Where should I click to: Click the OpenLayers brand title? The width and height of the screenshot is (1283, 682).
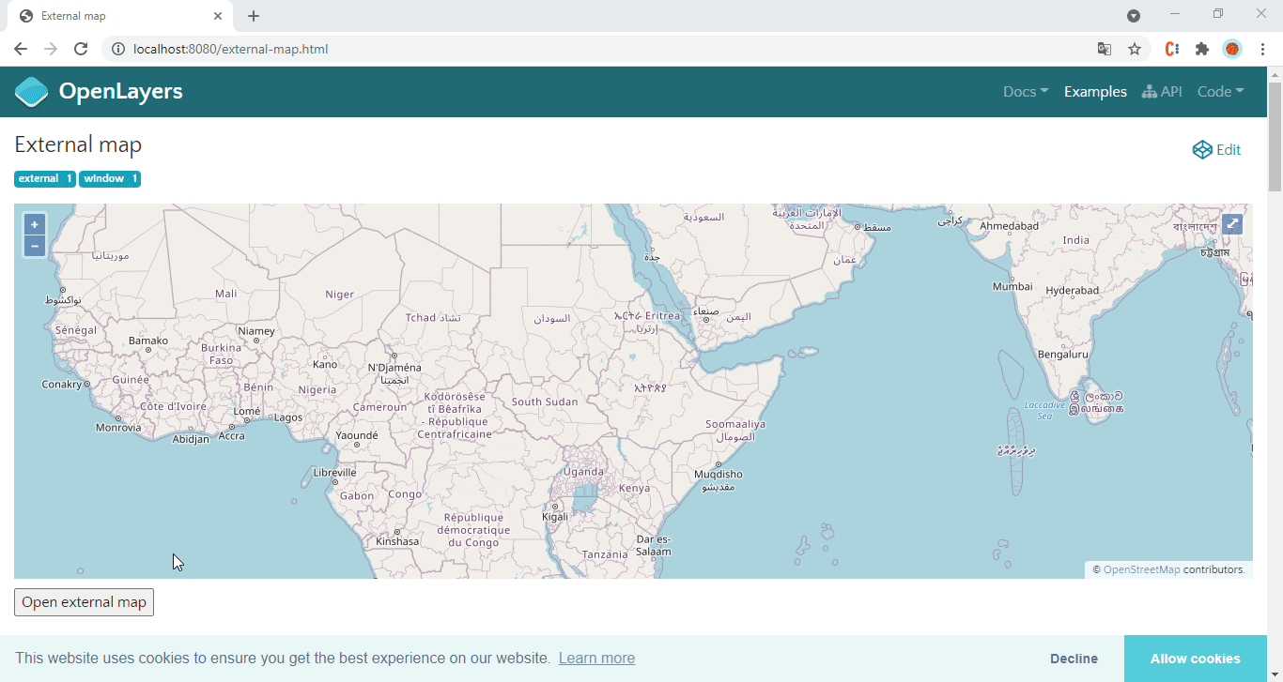tap(120, 91)
